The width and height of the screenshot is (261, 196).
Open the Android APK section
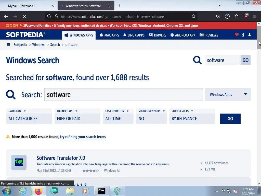click(183, 35)
